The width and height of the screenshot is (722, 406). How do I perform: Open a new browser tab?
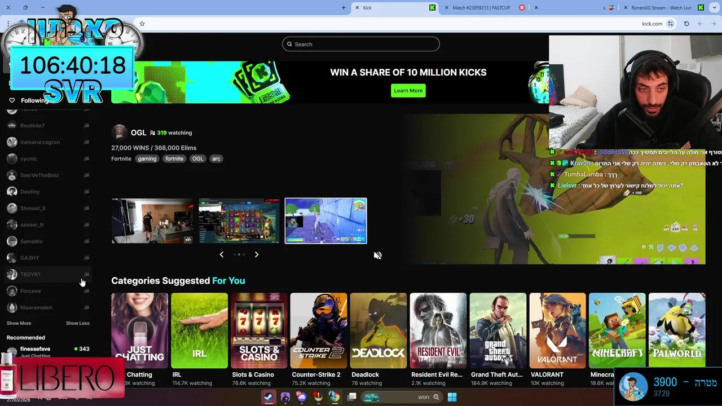[344, 7]
